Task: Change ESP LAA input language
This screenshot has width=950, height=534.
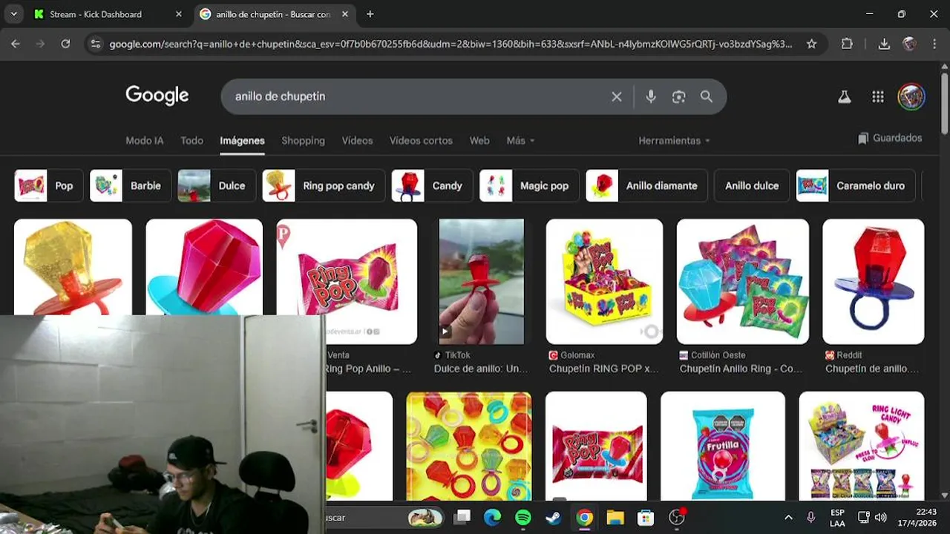Action: coord(837,517)
